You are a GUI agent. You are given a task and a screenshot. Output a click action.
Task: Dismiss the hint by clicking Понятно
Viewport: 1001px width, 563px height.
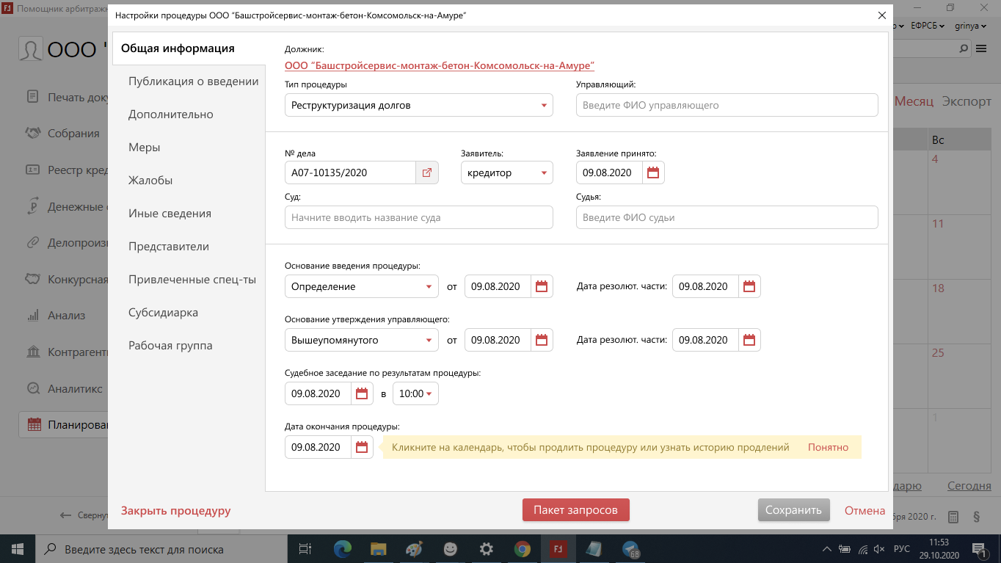(x=828, y=448)
